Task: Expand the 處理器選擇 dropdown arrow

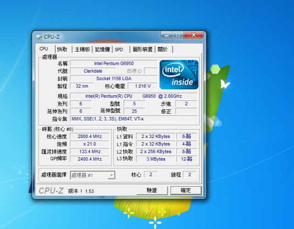Action: [112, 175]
